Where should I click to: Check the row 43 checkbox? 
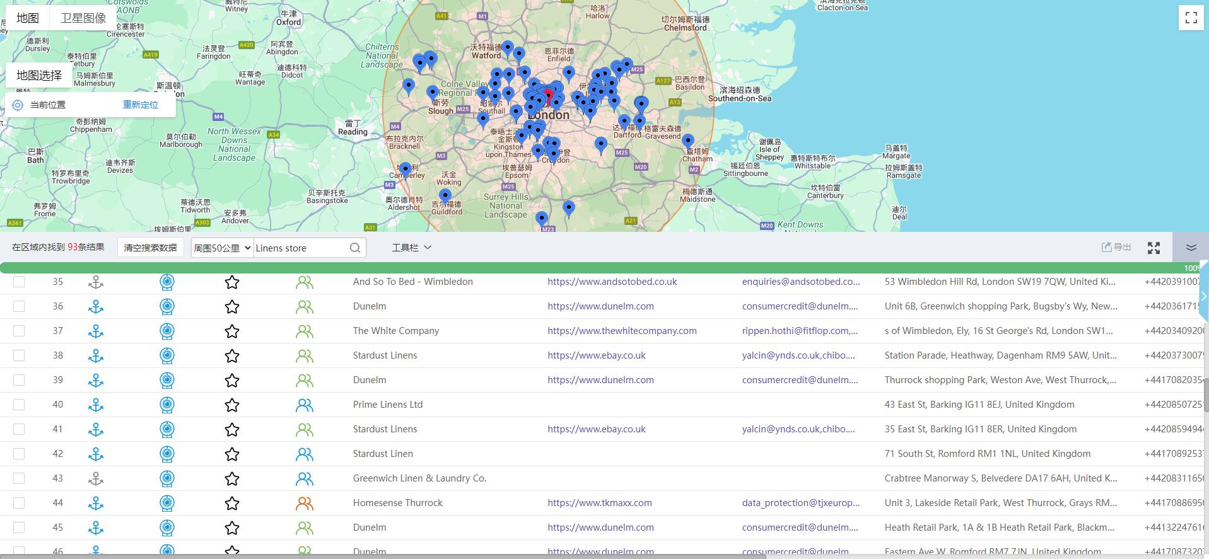(19, 478)
